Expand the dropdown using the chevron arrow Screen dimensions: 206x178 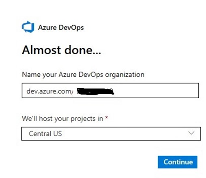(191, 133)
